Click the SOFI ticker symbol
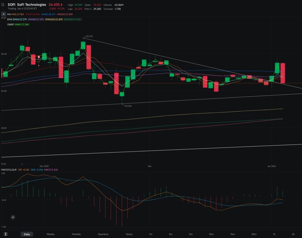Viewport: 302px width, 238px height. [12, 5]
